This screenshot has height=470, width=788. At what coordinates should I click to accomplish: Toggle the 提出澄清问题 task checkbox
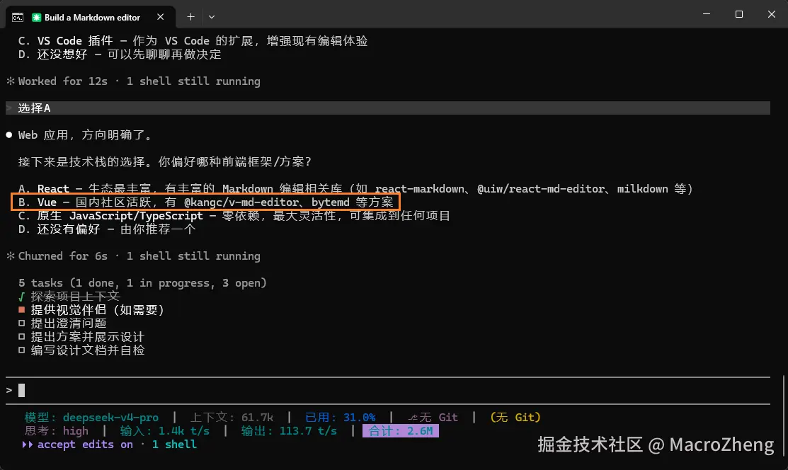pyautogui.click(x=22, y=323)
